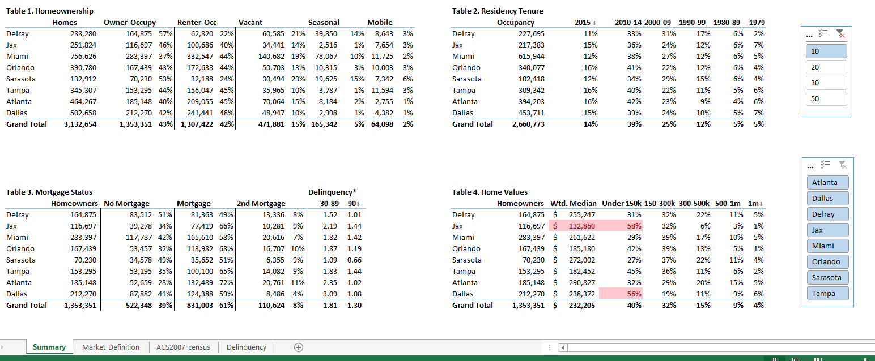Toggle Miami in the city slicer
875x361 pixels.
[827, 246]
